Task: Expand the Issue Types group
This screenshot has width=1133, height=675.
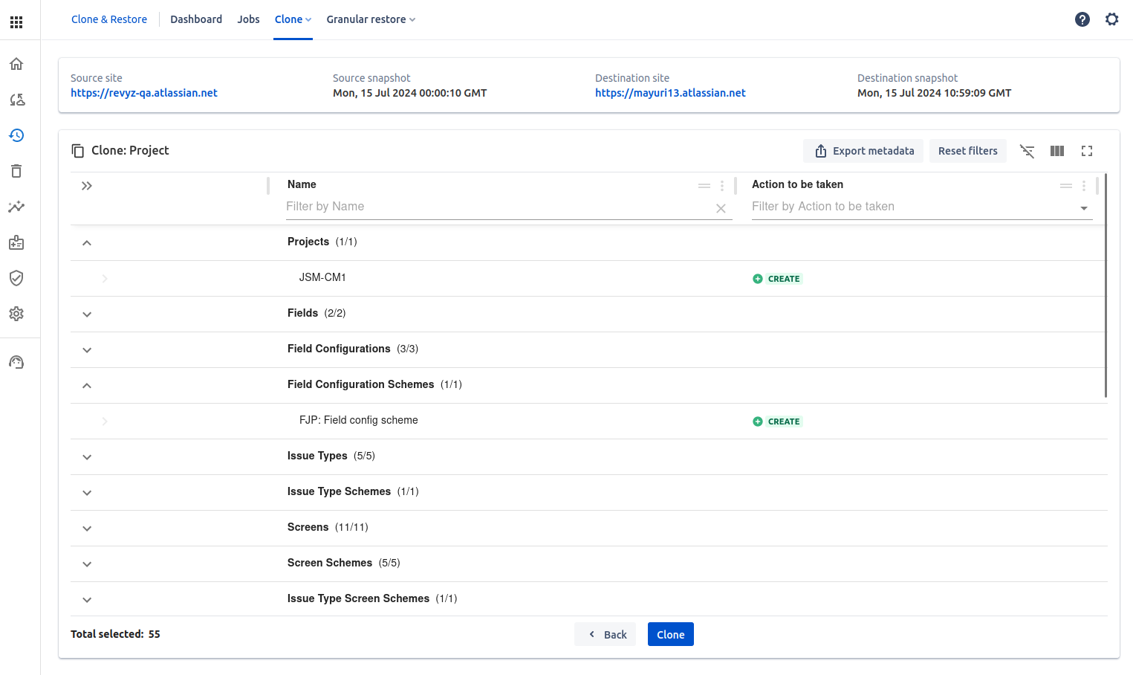Action: click(x=87, y=457)
